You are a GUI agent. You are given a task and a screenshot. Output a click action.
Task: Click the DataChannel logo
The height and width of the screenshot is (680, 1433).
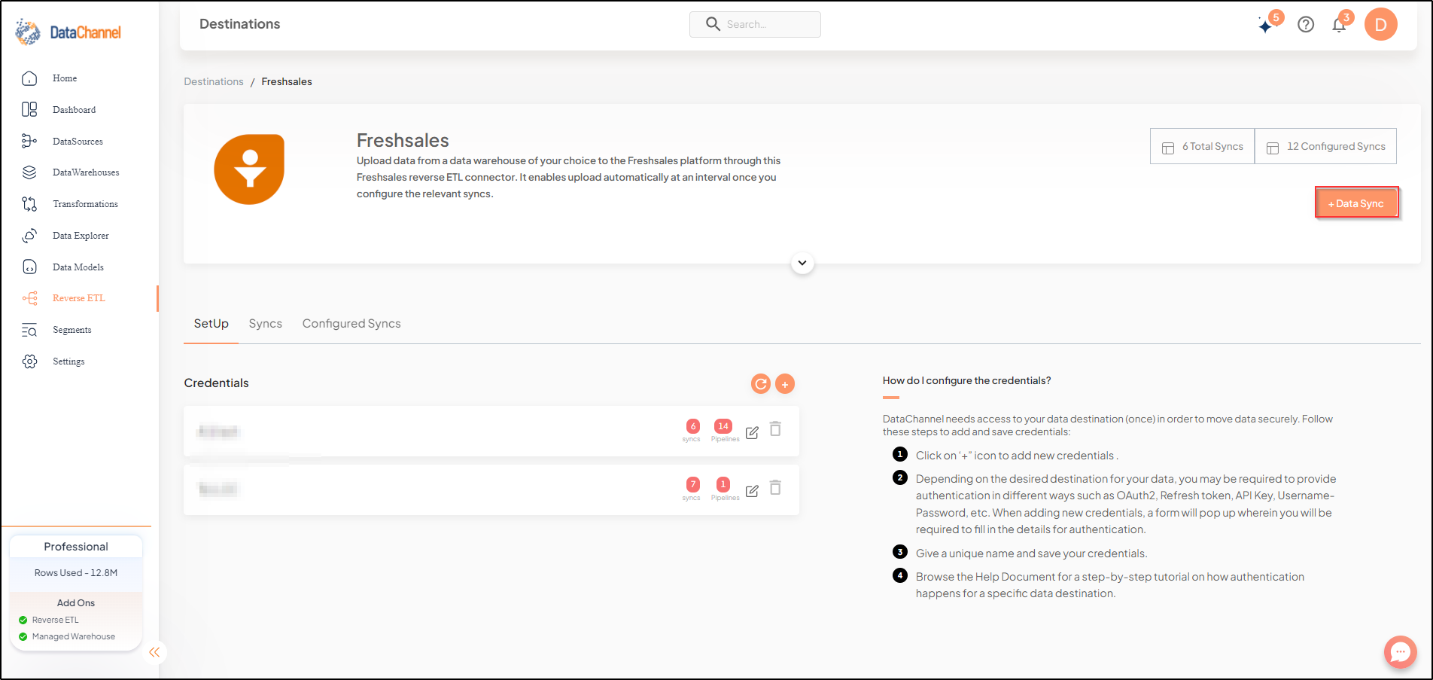[x=68, y=32]
